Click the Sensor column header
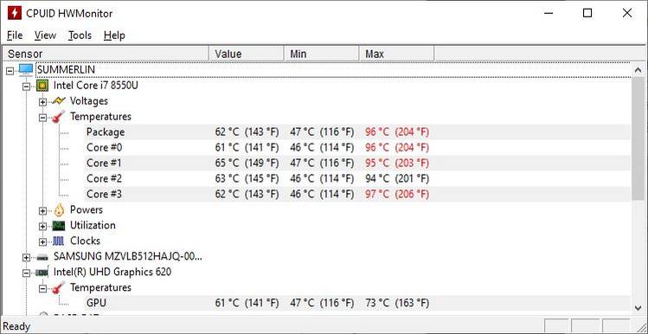648x334 pixels. pyautogui.click(x=106, y=54)
